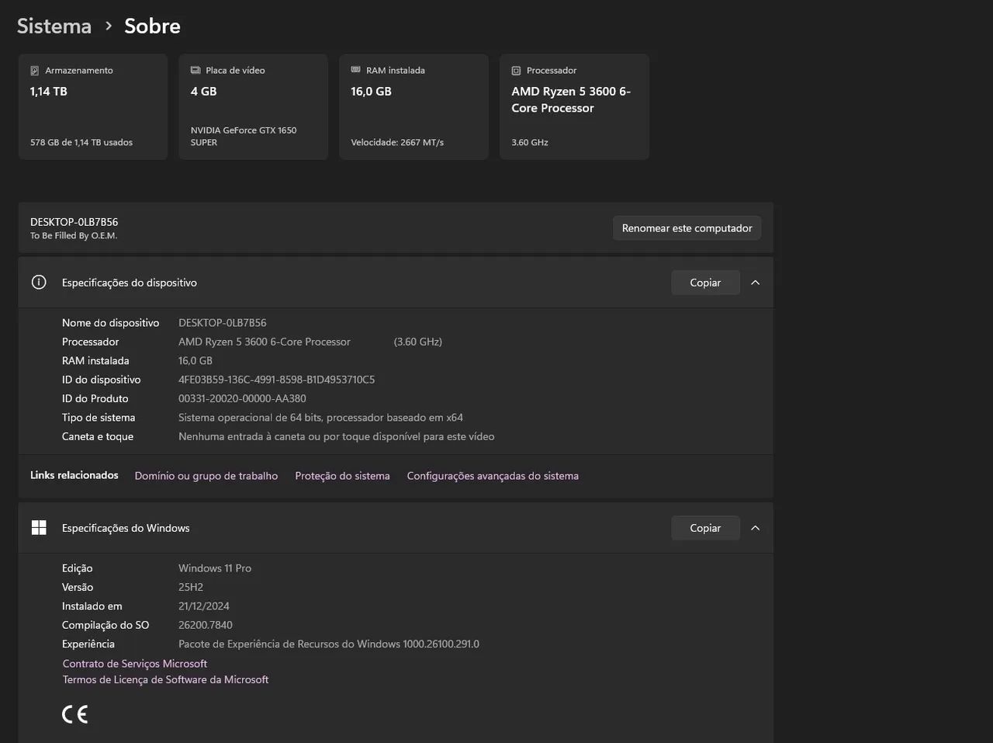Click the Placa de vídeo card icon
The width and height of the screenshot is (993, 743).
[195, 71]
